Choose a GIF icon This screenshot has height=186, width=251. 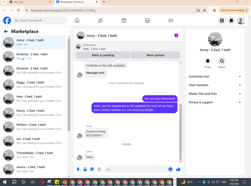click(x=99, y=169)
